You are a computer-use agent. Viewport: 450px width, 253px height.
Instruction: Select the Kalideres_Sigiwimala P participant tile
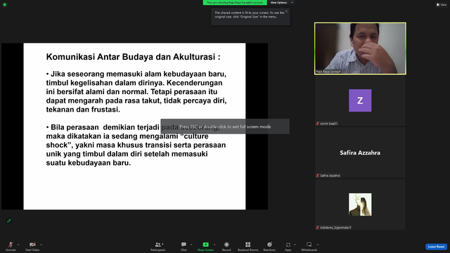click(x=360, y=205)
